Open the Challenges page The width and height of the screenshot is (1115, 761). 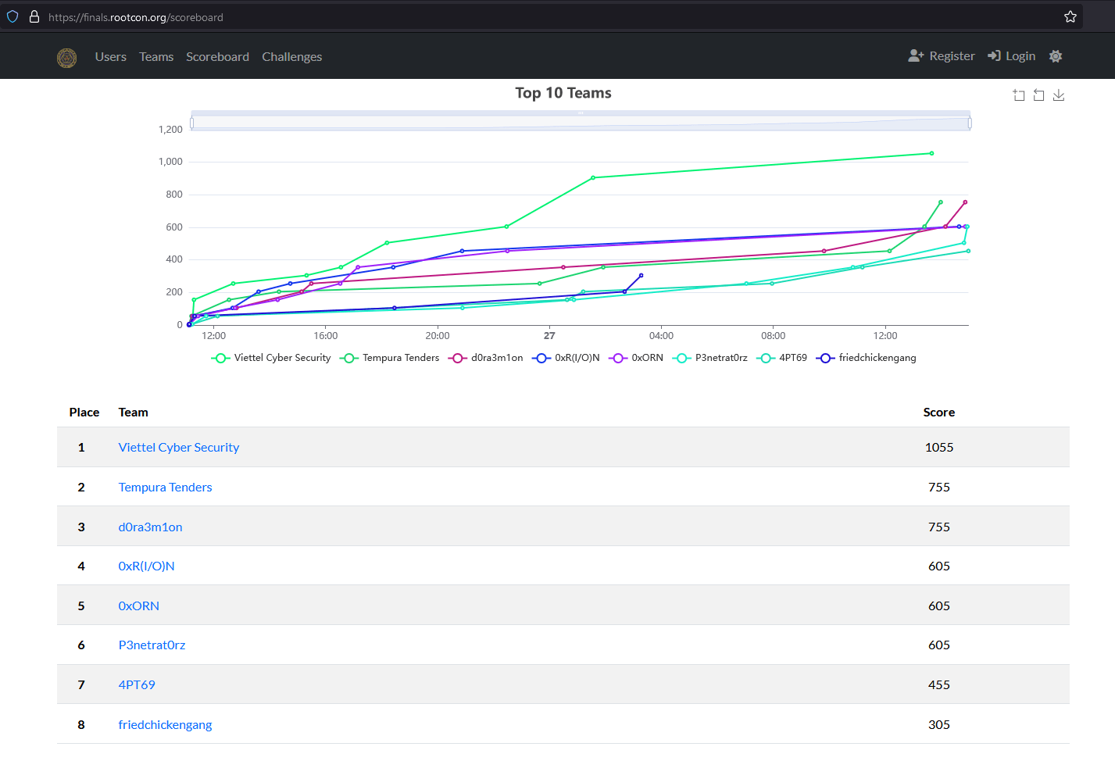pos(292,57)
